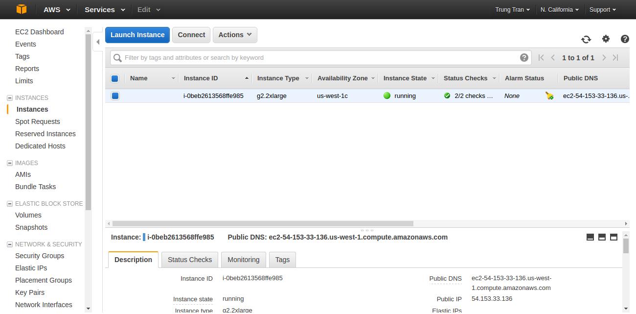Open the Name column filter dropdown

point(173,78)
